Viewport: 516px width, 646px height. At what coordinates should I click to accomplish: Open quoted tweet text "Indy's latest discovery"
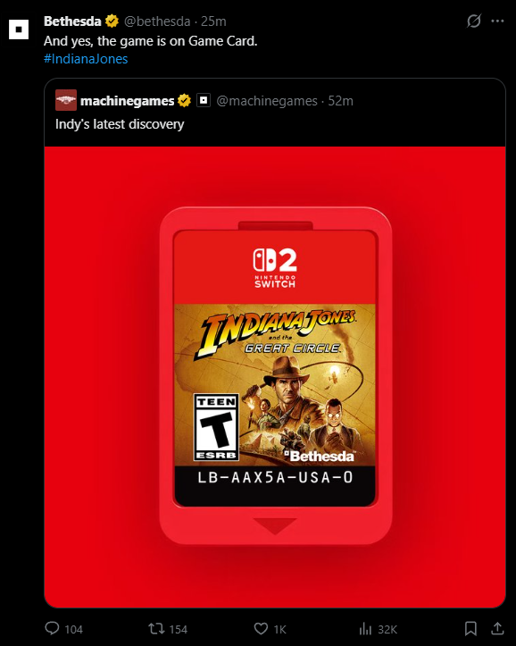coord(120,124)
